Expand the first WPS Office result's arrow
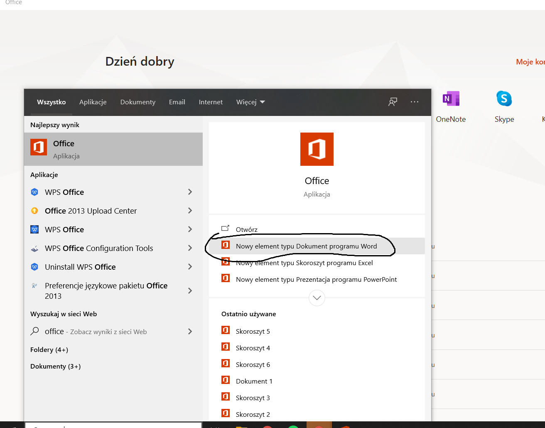545x428 pixels. click(x=190, y=192)
